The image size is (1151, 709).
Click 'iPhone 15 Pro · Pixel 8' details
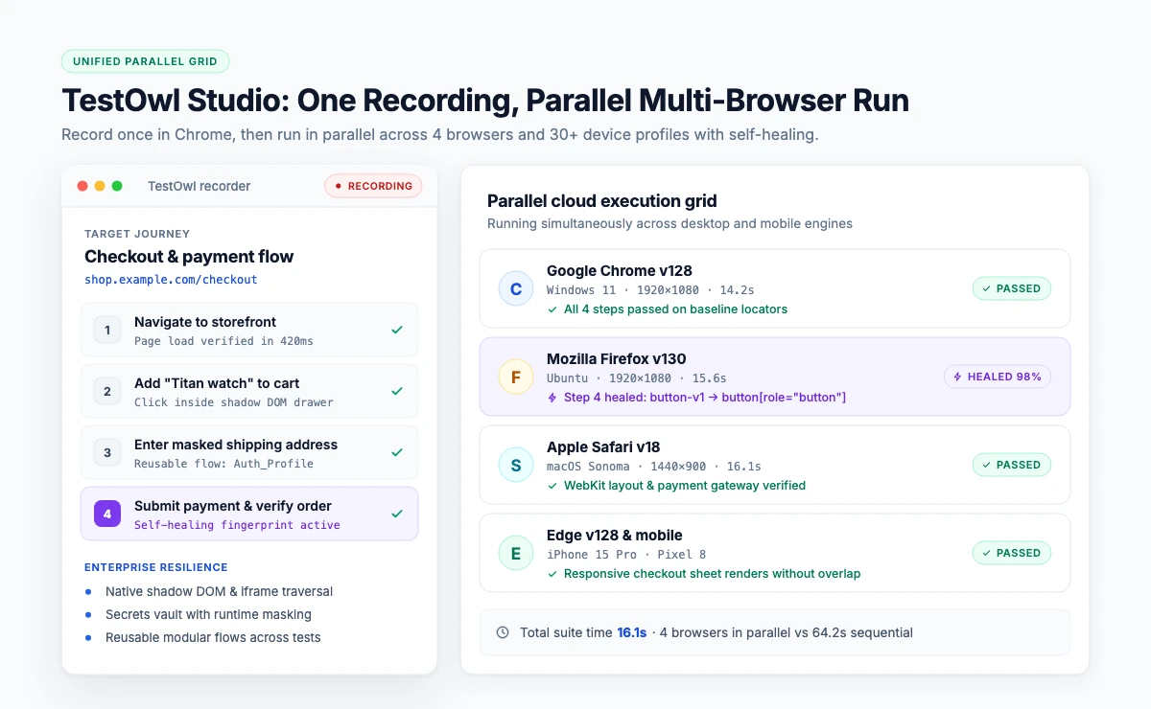(626, 554)
